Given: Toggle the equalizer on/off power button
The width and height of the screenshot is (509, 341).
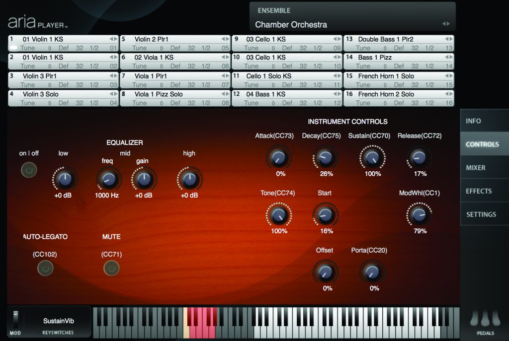Looking at the screenshot, I should [x=29, y=170].
